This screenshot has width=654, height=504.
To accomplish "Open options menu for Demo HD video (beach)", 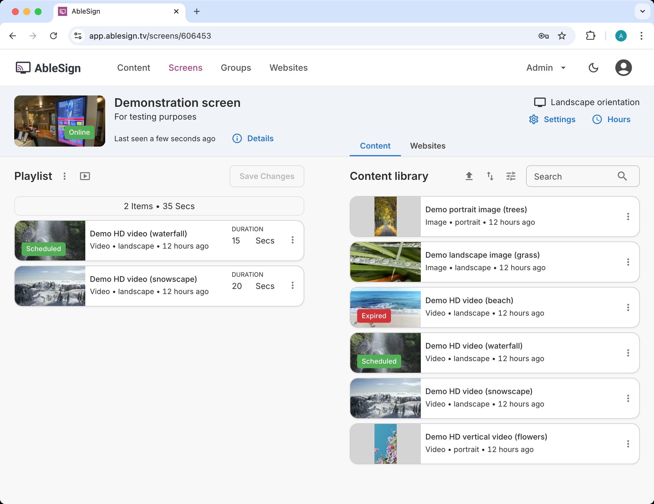I will pyautogui.click(x=628, y=307).
